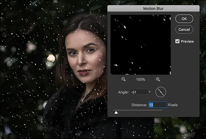Click the Motion Blur dialog title bar
The width and height of the screenshot is (206, 139).
tap(153, 9)
